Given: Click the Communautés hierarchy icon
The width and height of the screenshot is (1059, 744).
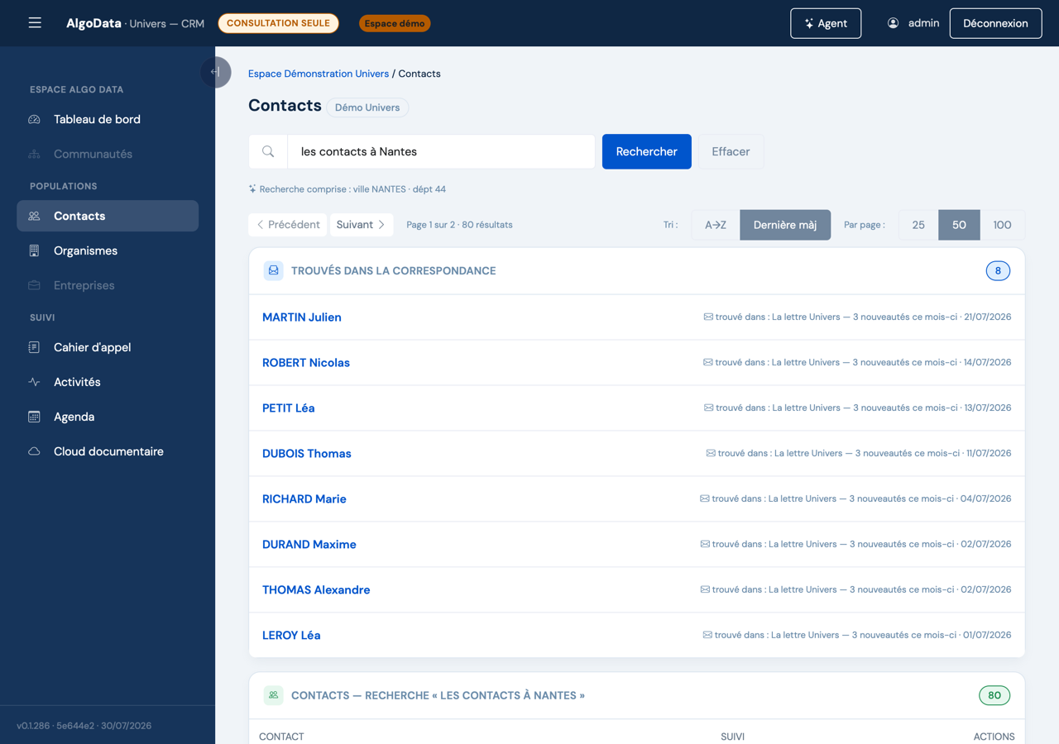Looking at the screenshot, I should pos(34,154).
